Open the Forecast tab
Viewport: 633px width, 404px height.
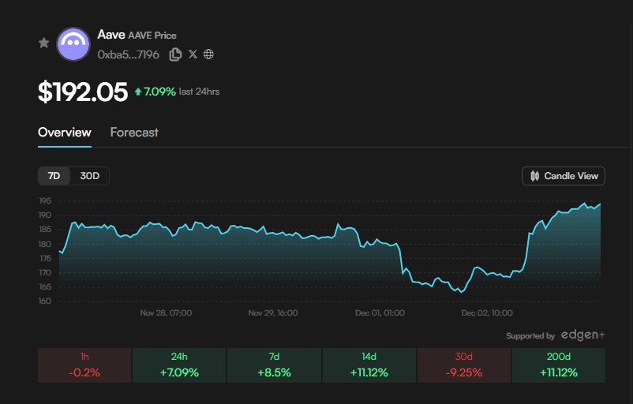tap(134, 133)
